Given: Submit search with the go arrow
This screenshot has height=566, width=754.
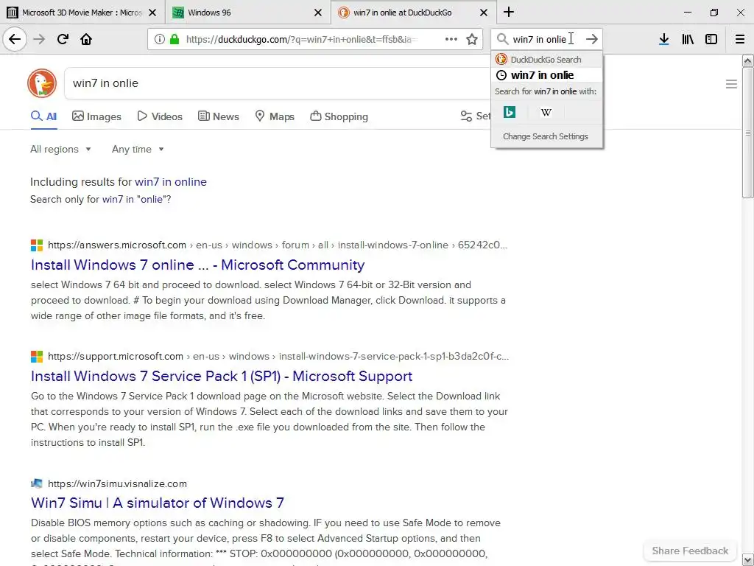Looking at the screenshot, I should coord(591,39).
